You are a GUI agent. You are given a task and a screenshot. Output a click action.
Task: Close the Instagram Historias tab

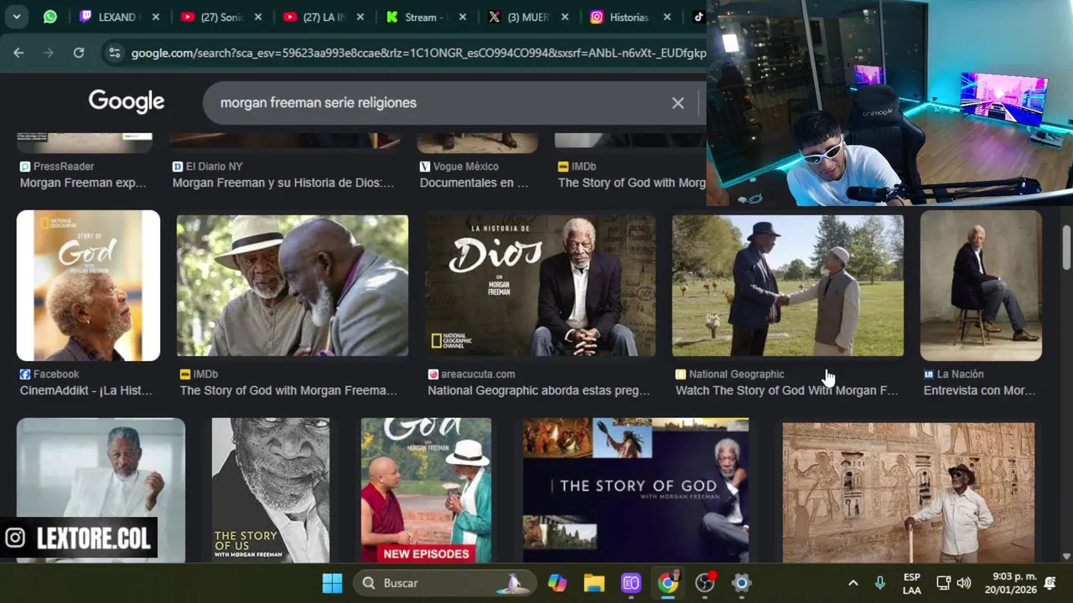point(666,17)
